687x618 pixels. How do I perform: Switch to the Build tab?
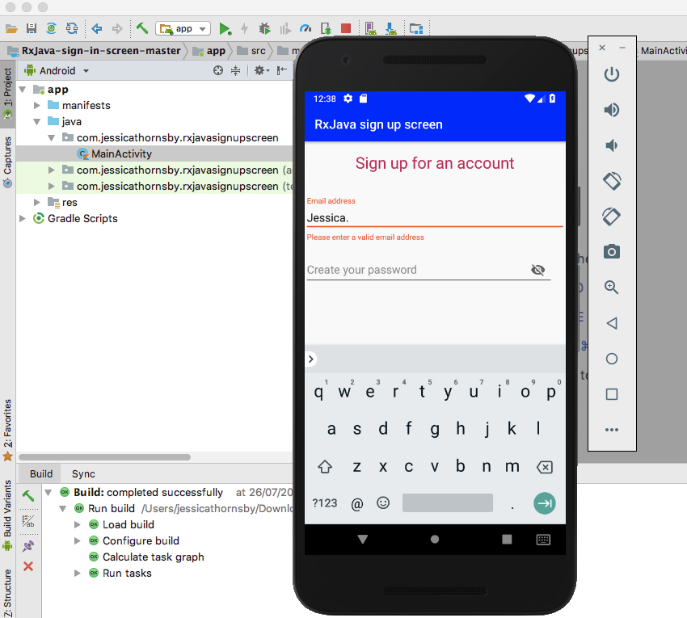(x=41, y=474)
